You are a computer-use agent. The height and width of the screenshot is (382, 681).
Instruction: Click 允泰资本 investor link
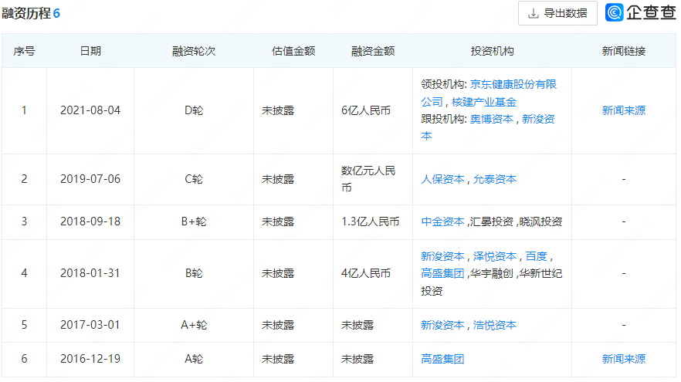pyautogui.click(x=495, y=179)
